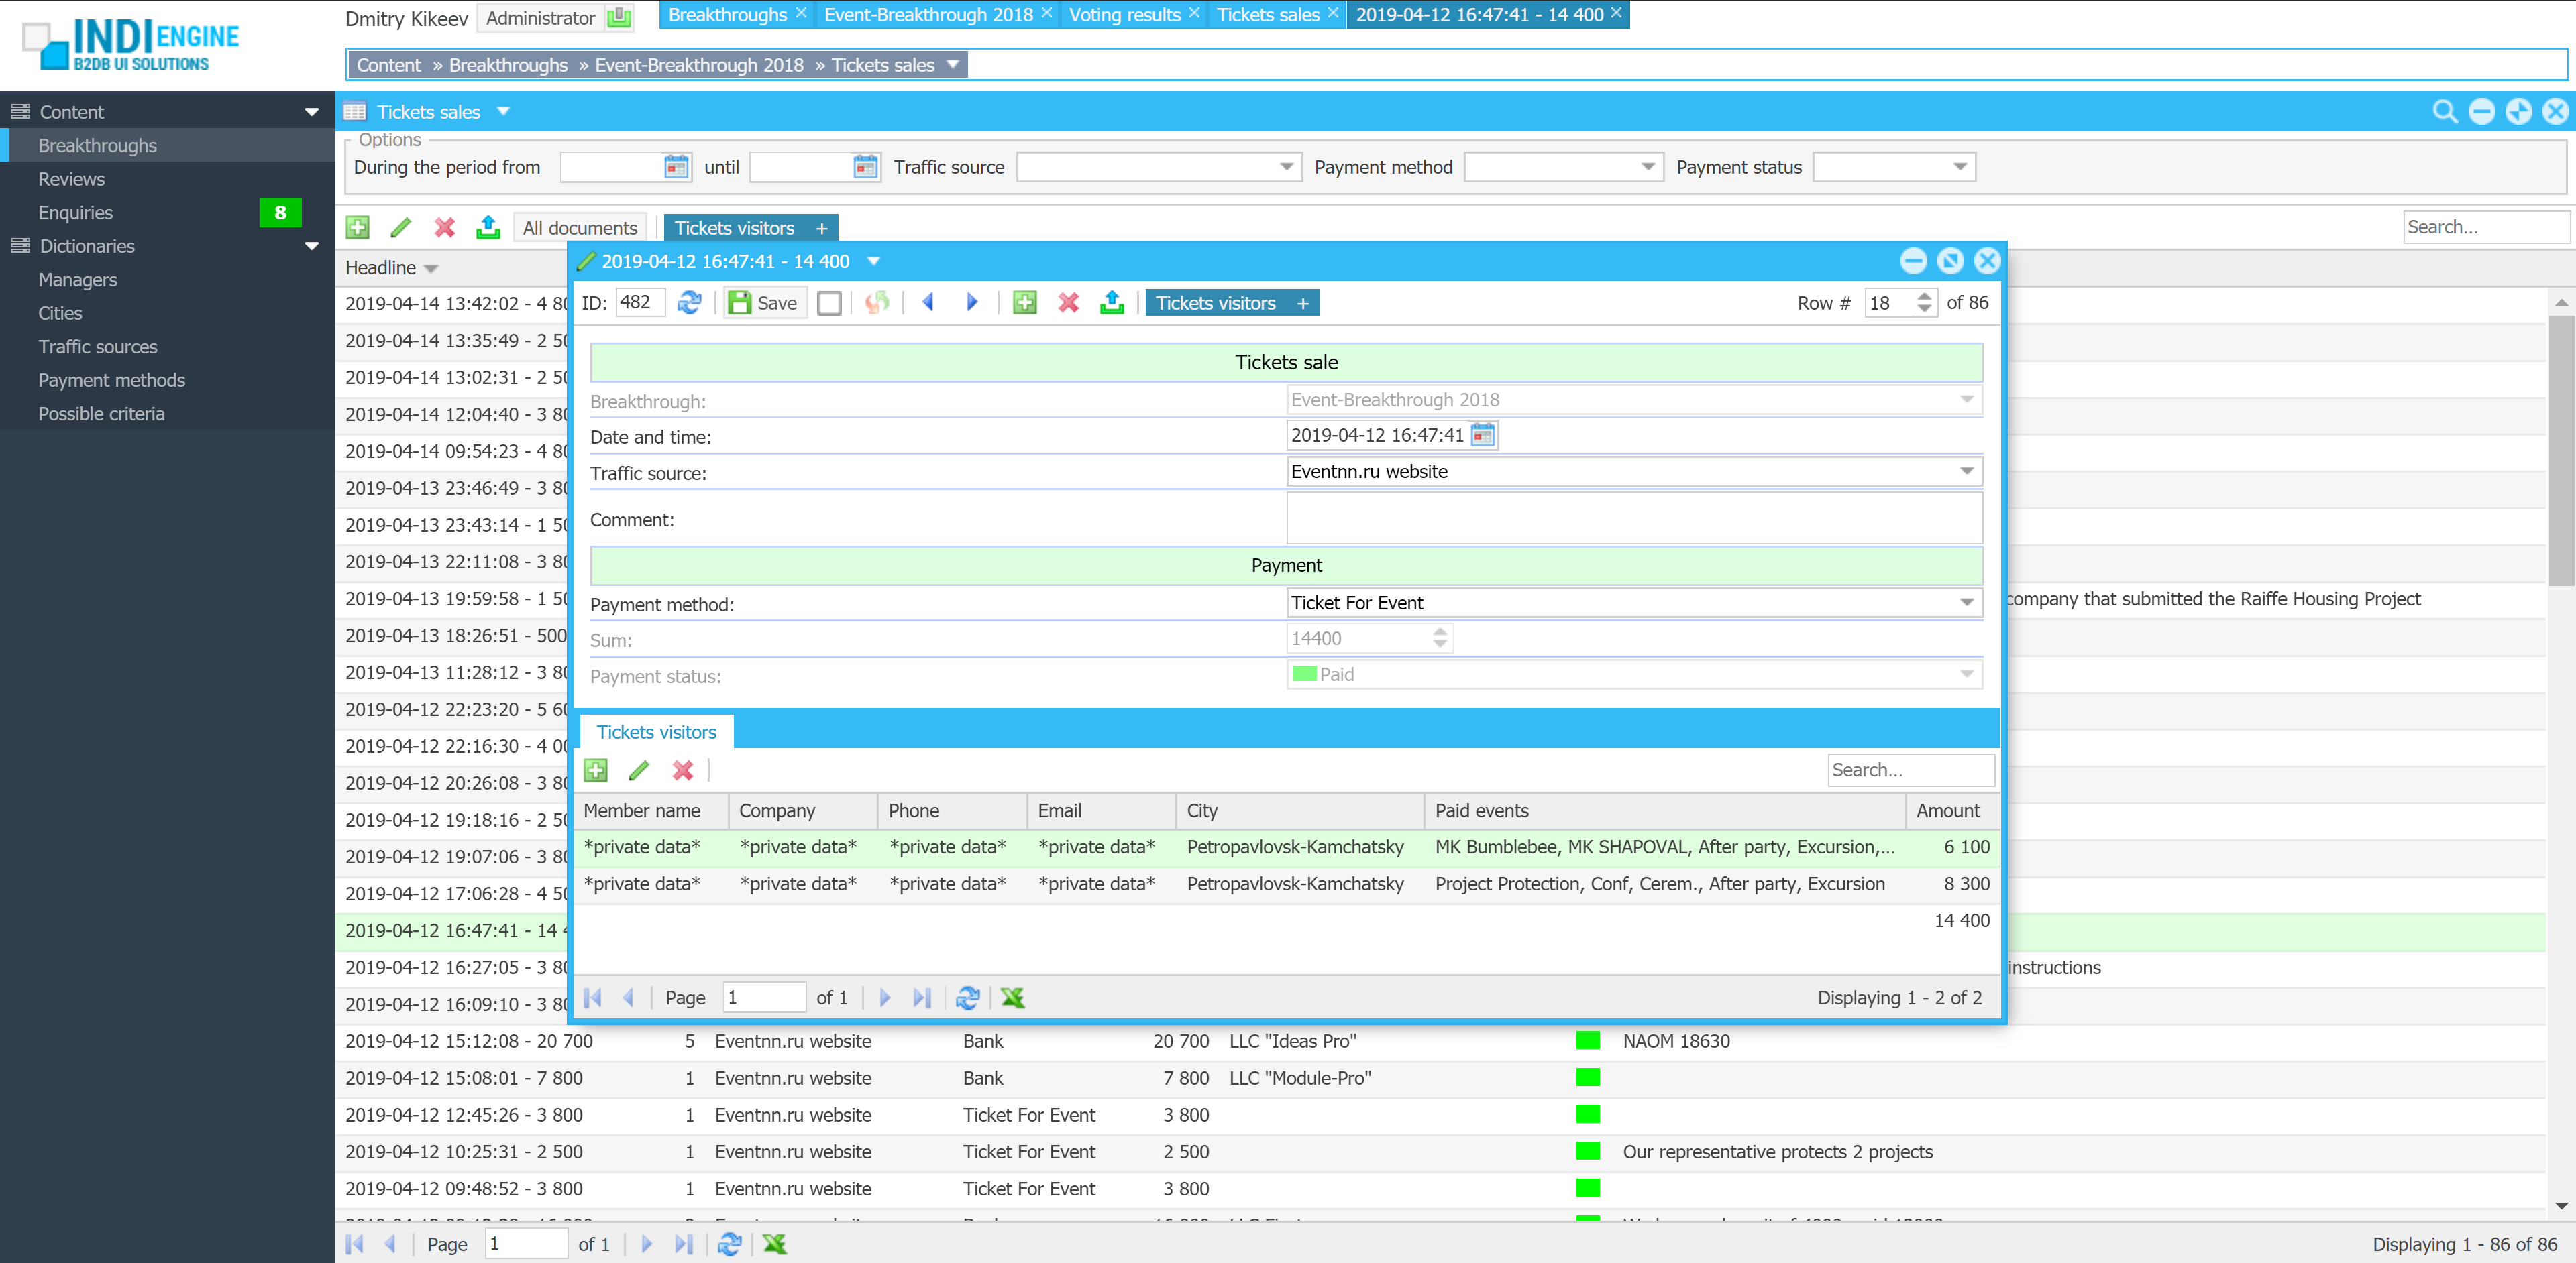
Task: Export visitors grid to Excel
Action: click(1012, 998)
